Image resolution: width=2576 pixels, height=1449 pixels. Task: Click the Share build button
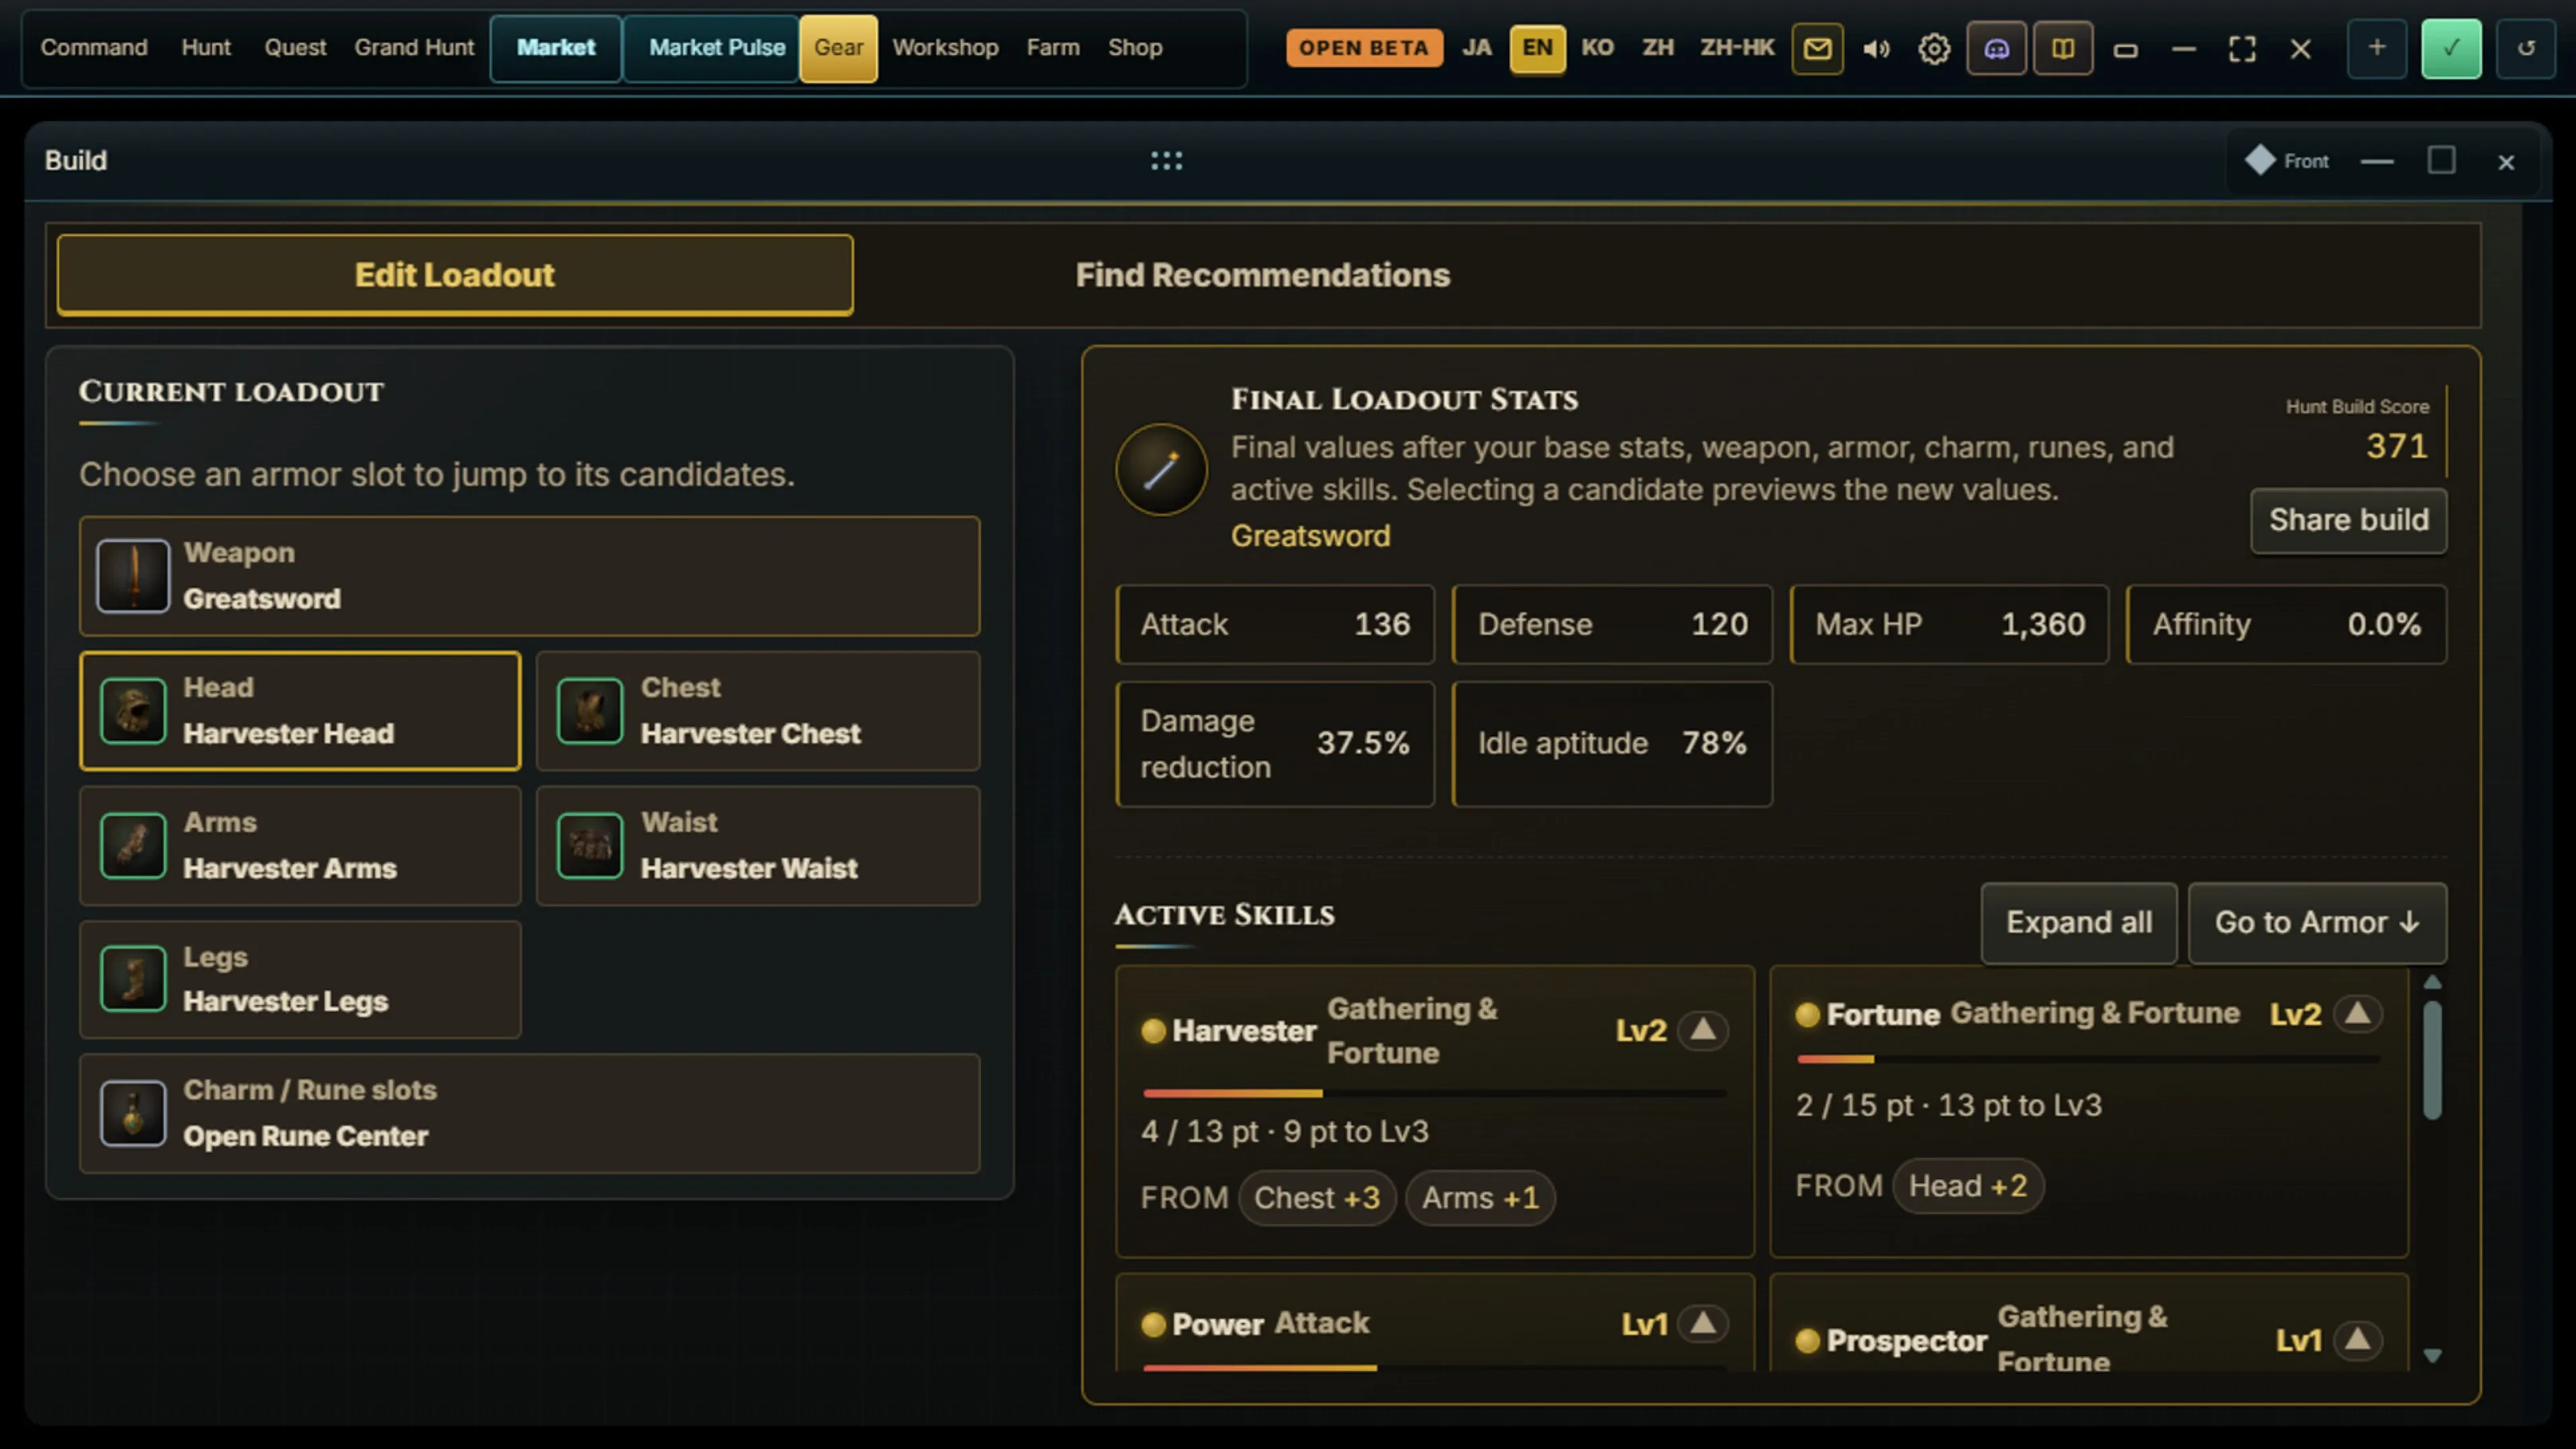[x=2348, y=520]
